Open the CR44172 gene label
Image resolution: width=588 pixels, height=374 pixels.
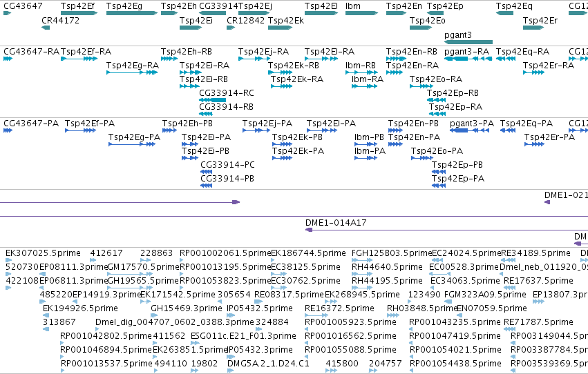pos(60,20)
